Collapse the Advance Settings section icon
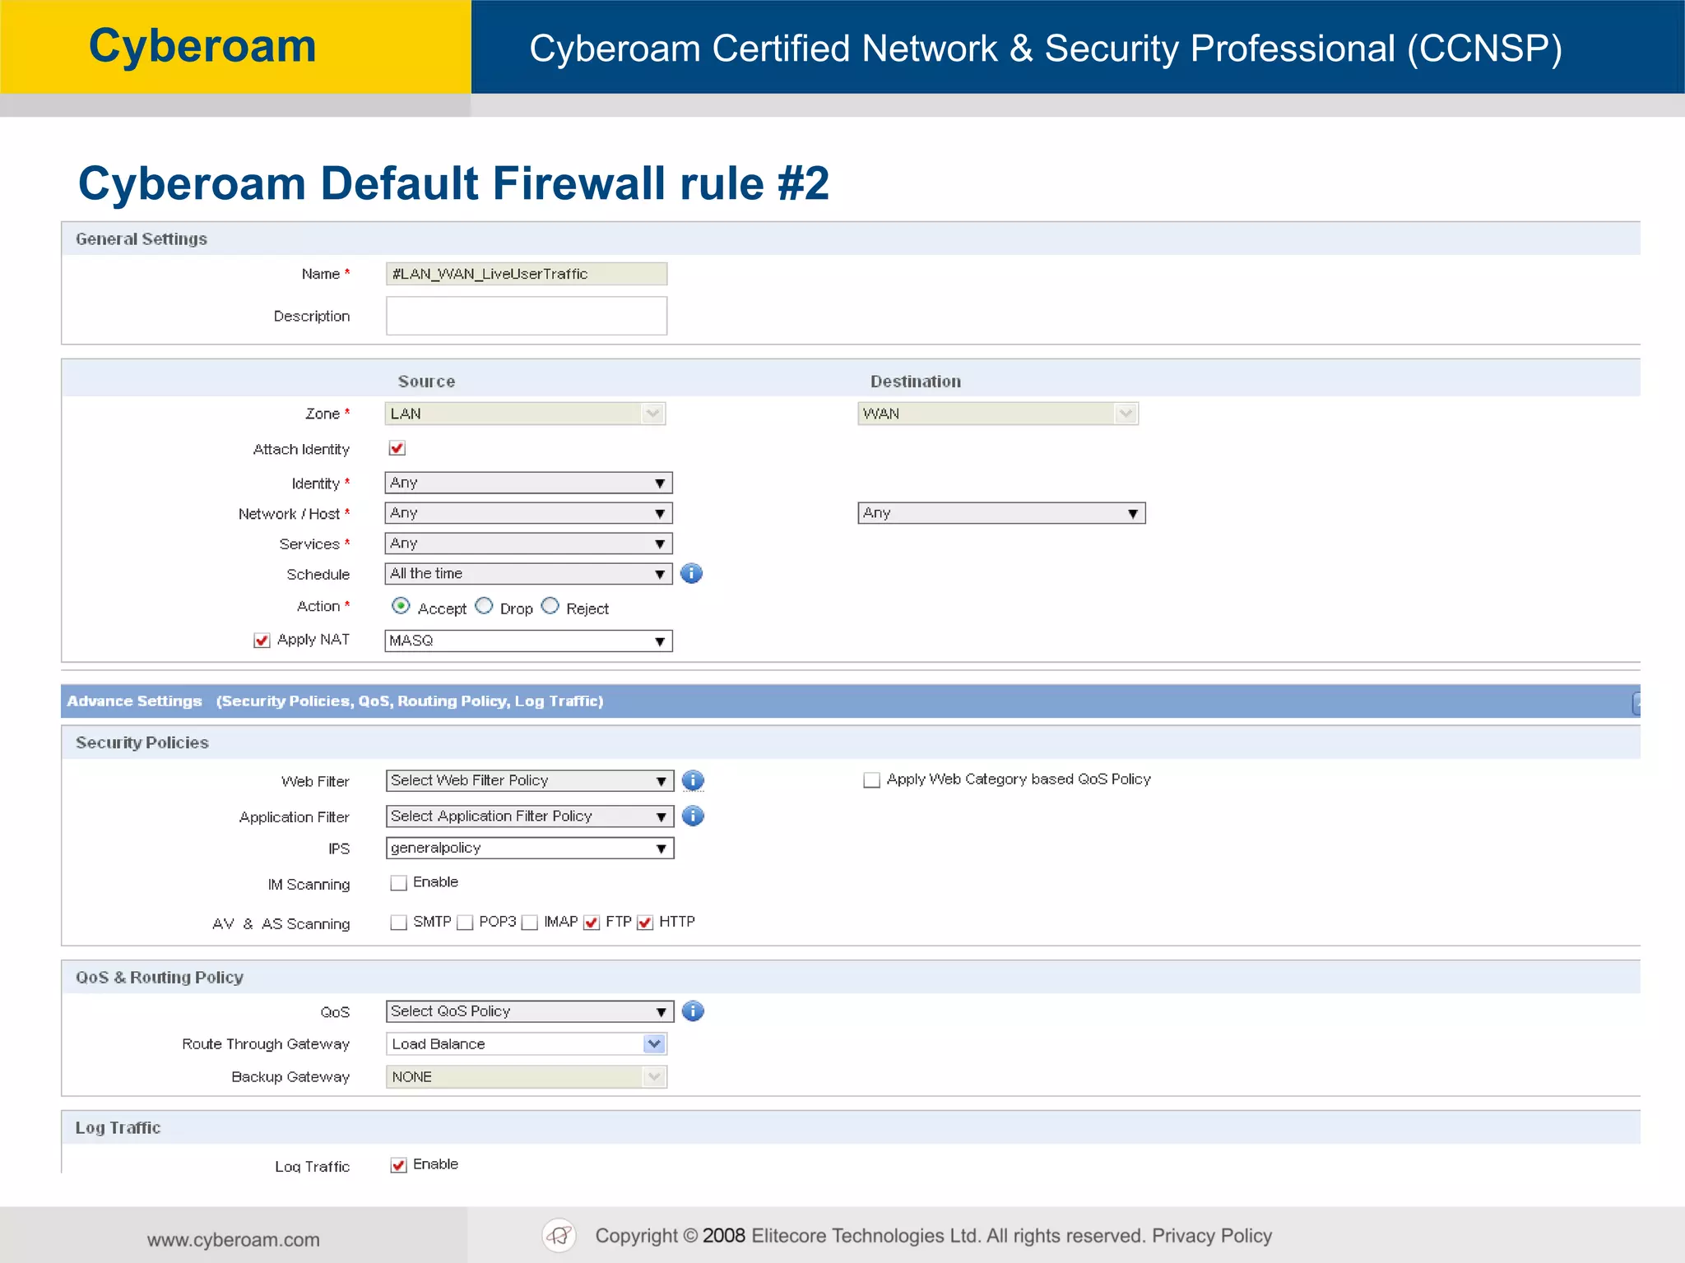Viewport: 1685px width, 1263px height. [1636, 702]
